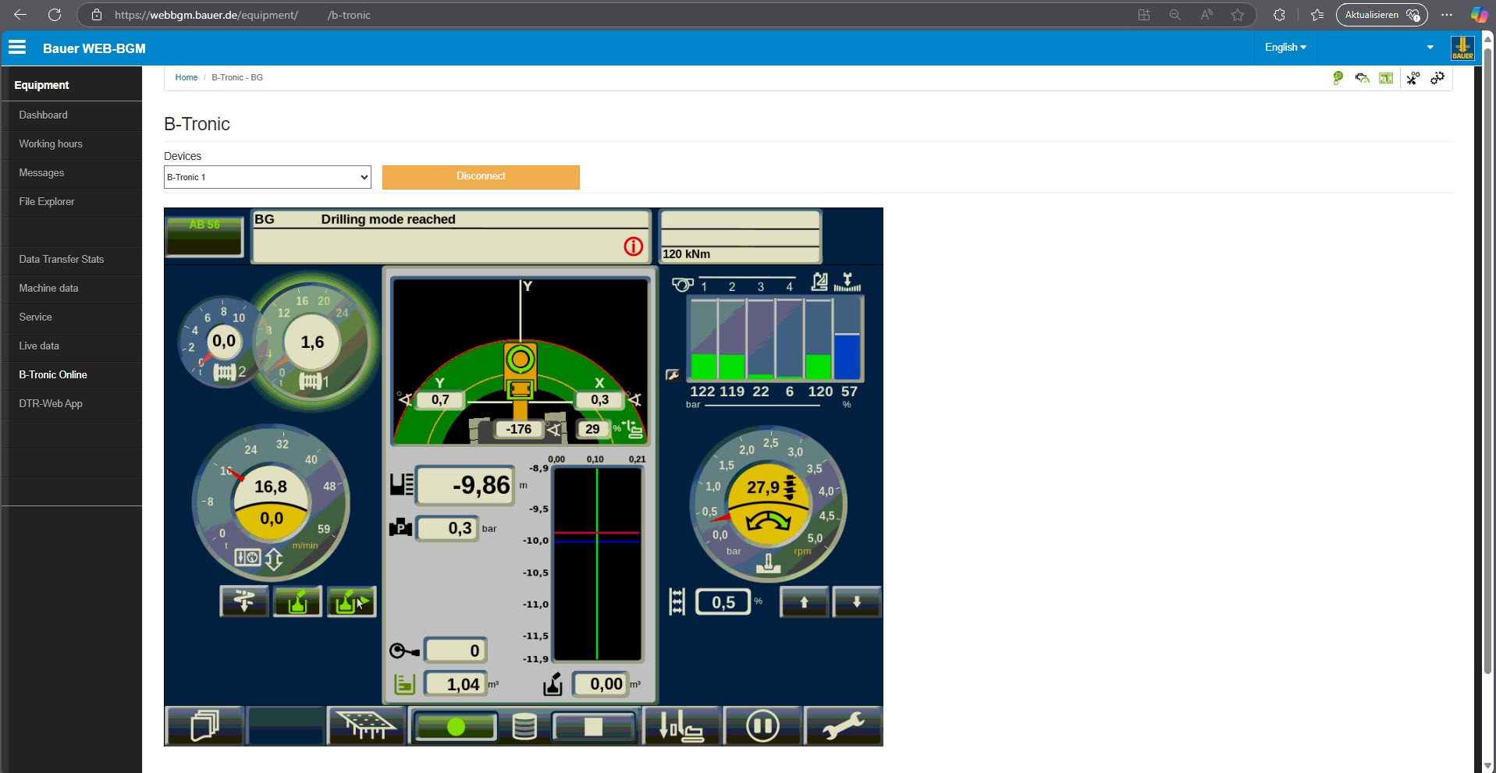This screenshot has height=773, width=1496.
Task: Click the browser favorites star icon
Action: pos(1238,15)
